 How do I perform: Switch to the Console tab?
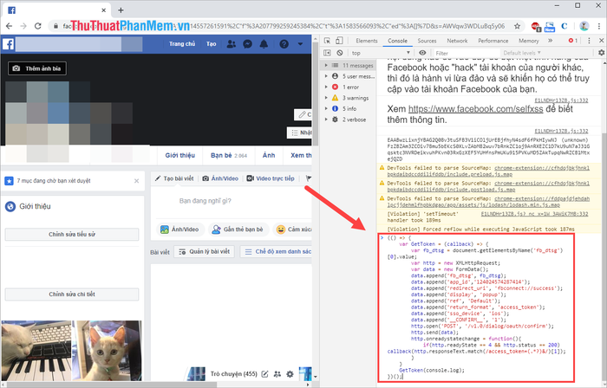point(397,41)
